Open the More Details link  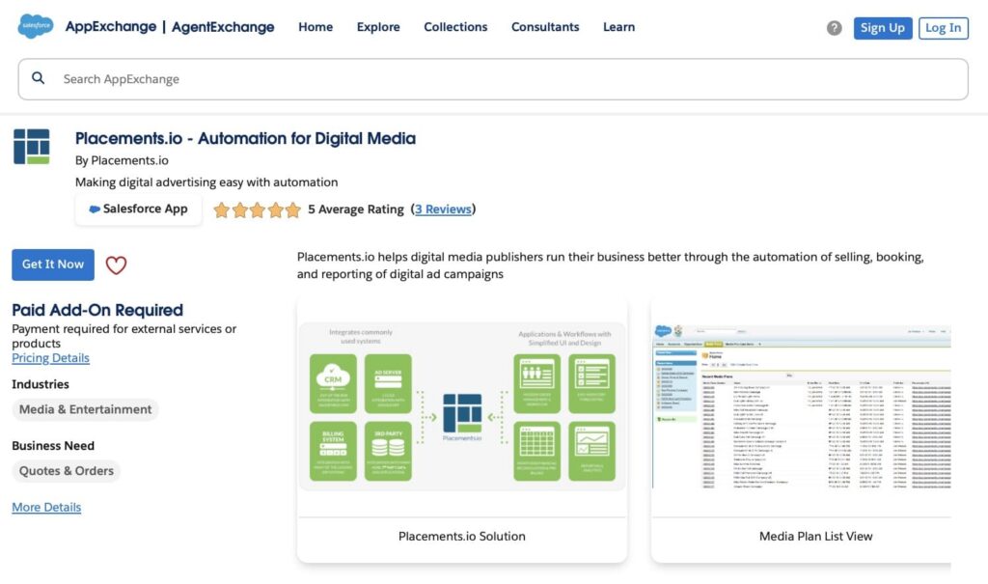46,507
